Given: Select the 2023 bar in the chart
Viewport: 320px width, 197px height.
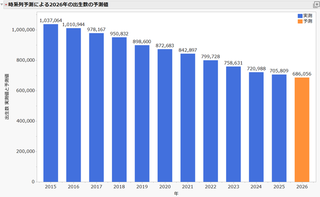Looking at the screenshot, I should [x=233, y=124].
